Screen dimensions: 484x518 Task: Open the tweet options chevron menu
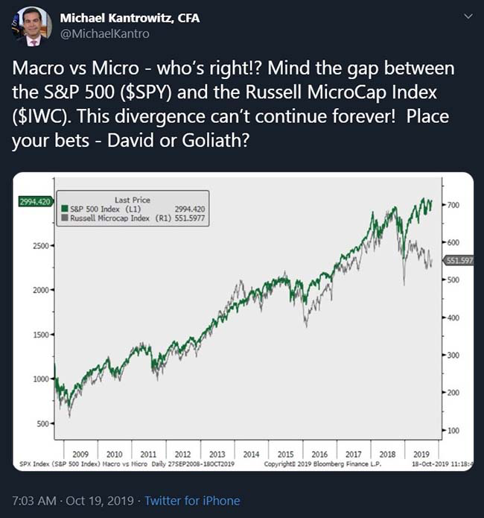[x=468, y=16]
